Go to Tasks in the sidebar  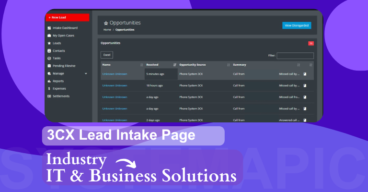pos(57,58)
